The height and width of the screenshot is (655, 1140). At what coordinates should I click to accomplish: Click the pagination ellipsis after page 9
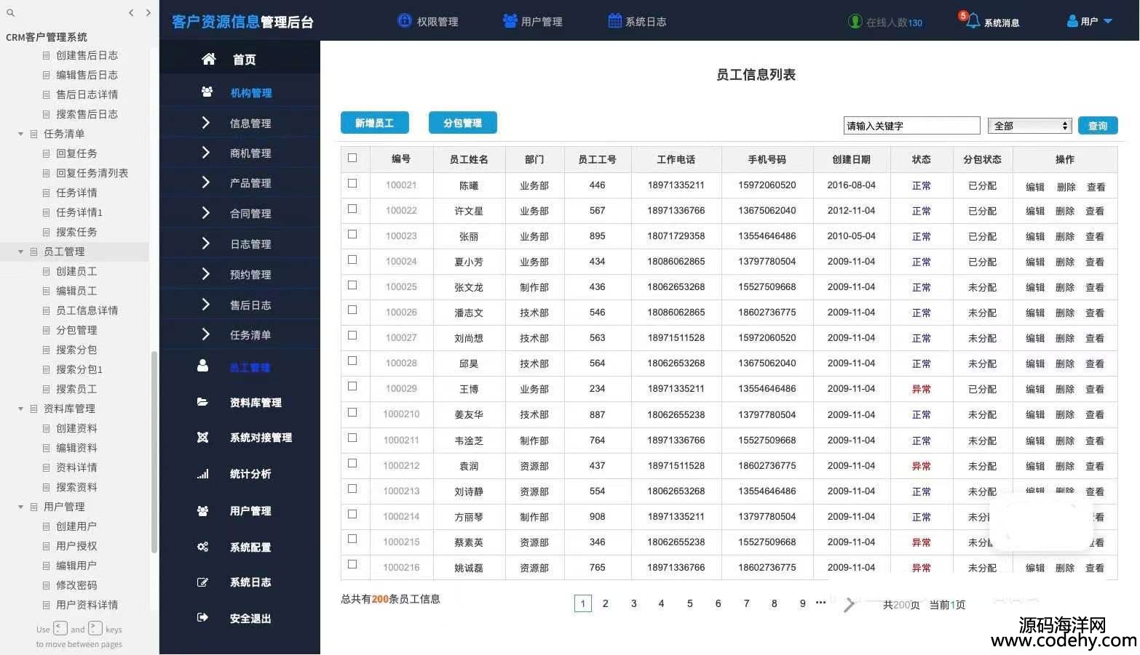tap(821, 602)
